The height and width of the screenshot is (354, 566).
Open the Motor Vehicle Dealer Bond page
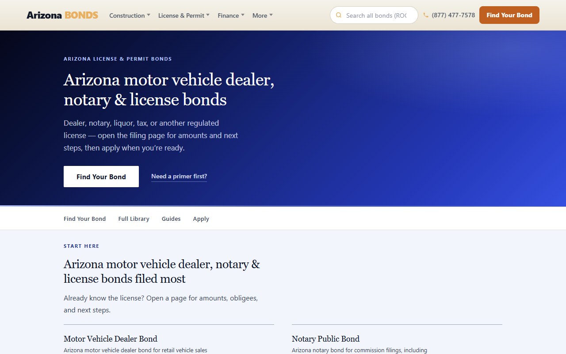click(111, 339)
